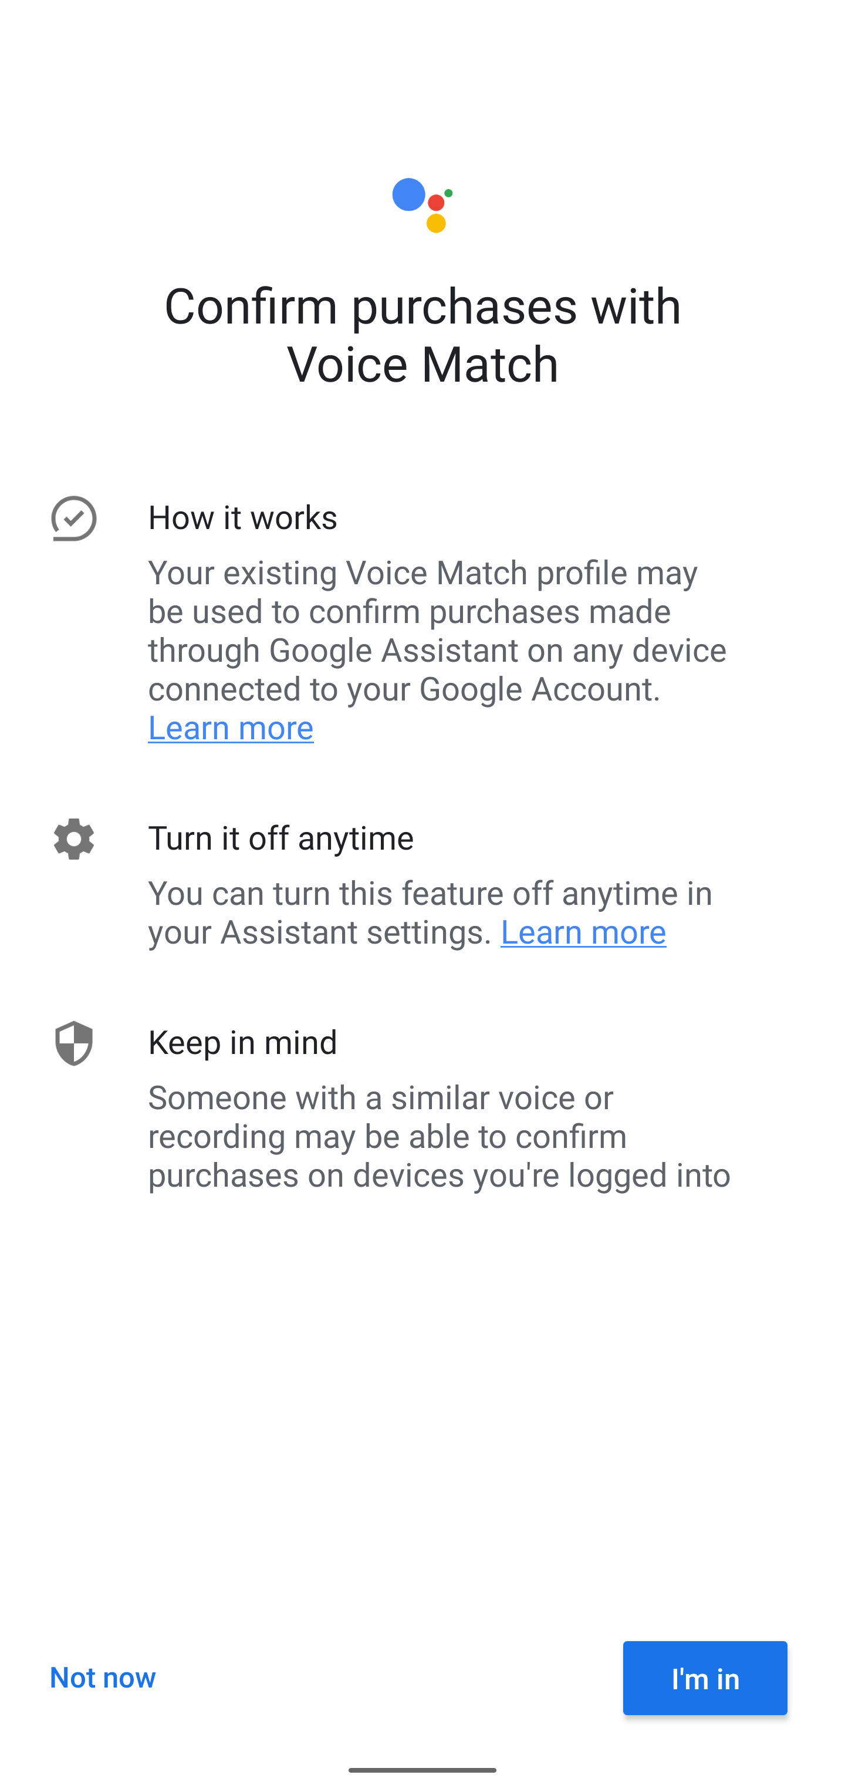This screenshot has height=1785, width=845.
Task: Tap the "Confirm purchases with" title line
Action: (x=422, y=307)
